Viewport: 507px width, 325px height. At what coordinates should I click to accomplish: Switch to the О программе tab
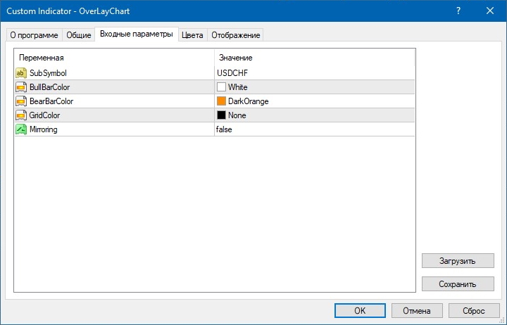click(33, 35)
